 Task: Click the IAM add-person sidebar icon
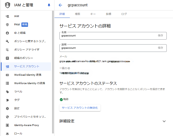pyautogui.click(x=7, y=16)
